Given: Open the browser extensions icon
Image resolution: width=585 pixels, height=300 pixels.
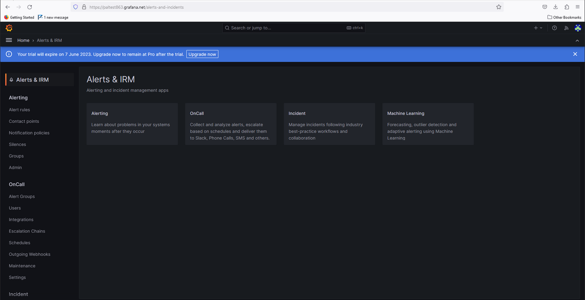Looking at the screenshot, I should 567,7.
